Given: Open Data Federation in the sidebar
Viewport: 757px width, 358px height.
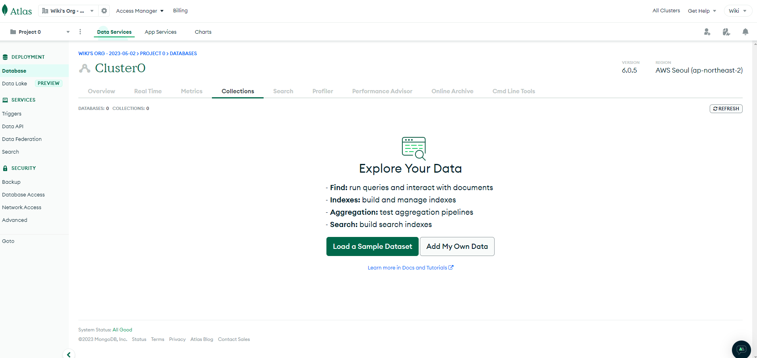Looking at the screenshot, I should coord(22,139).
